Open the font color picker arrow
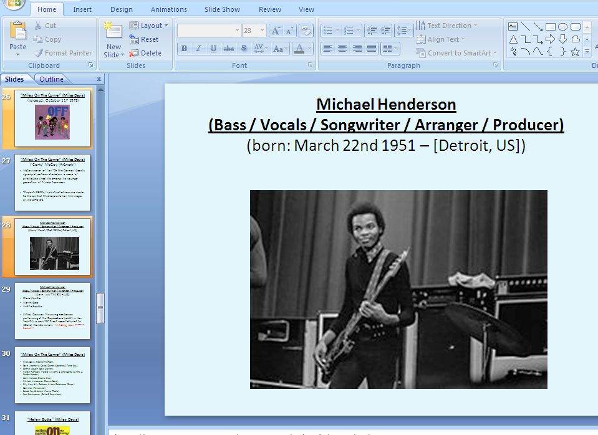Screen dimensions: 598x435 tap(309, 49)
